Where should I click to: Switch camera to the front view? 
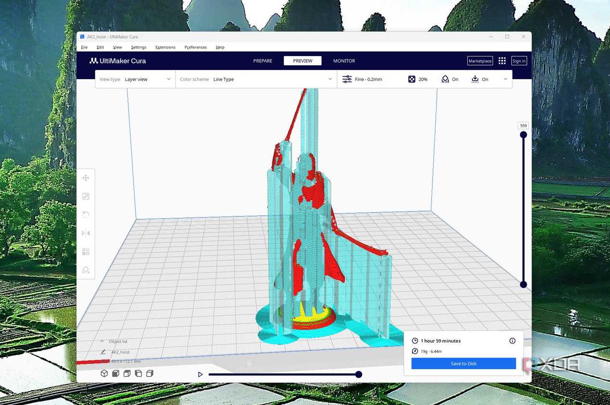[115, 373]
